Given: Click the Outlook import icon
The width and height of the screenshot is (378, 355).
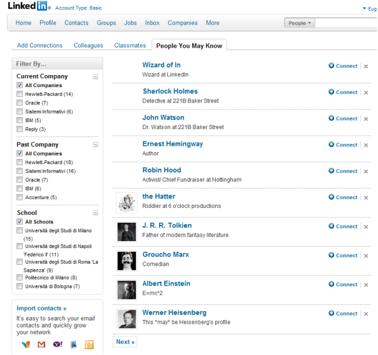Looking at the screenshot, I should pos(89,344).
